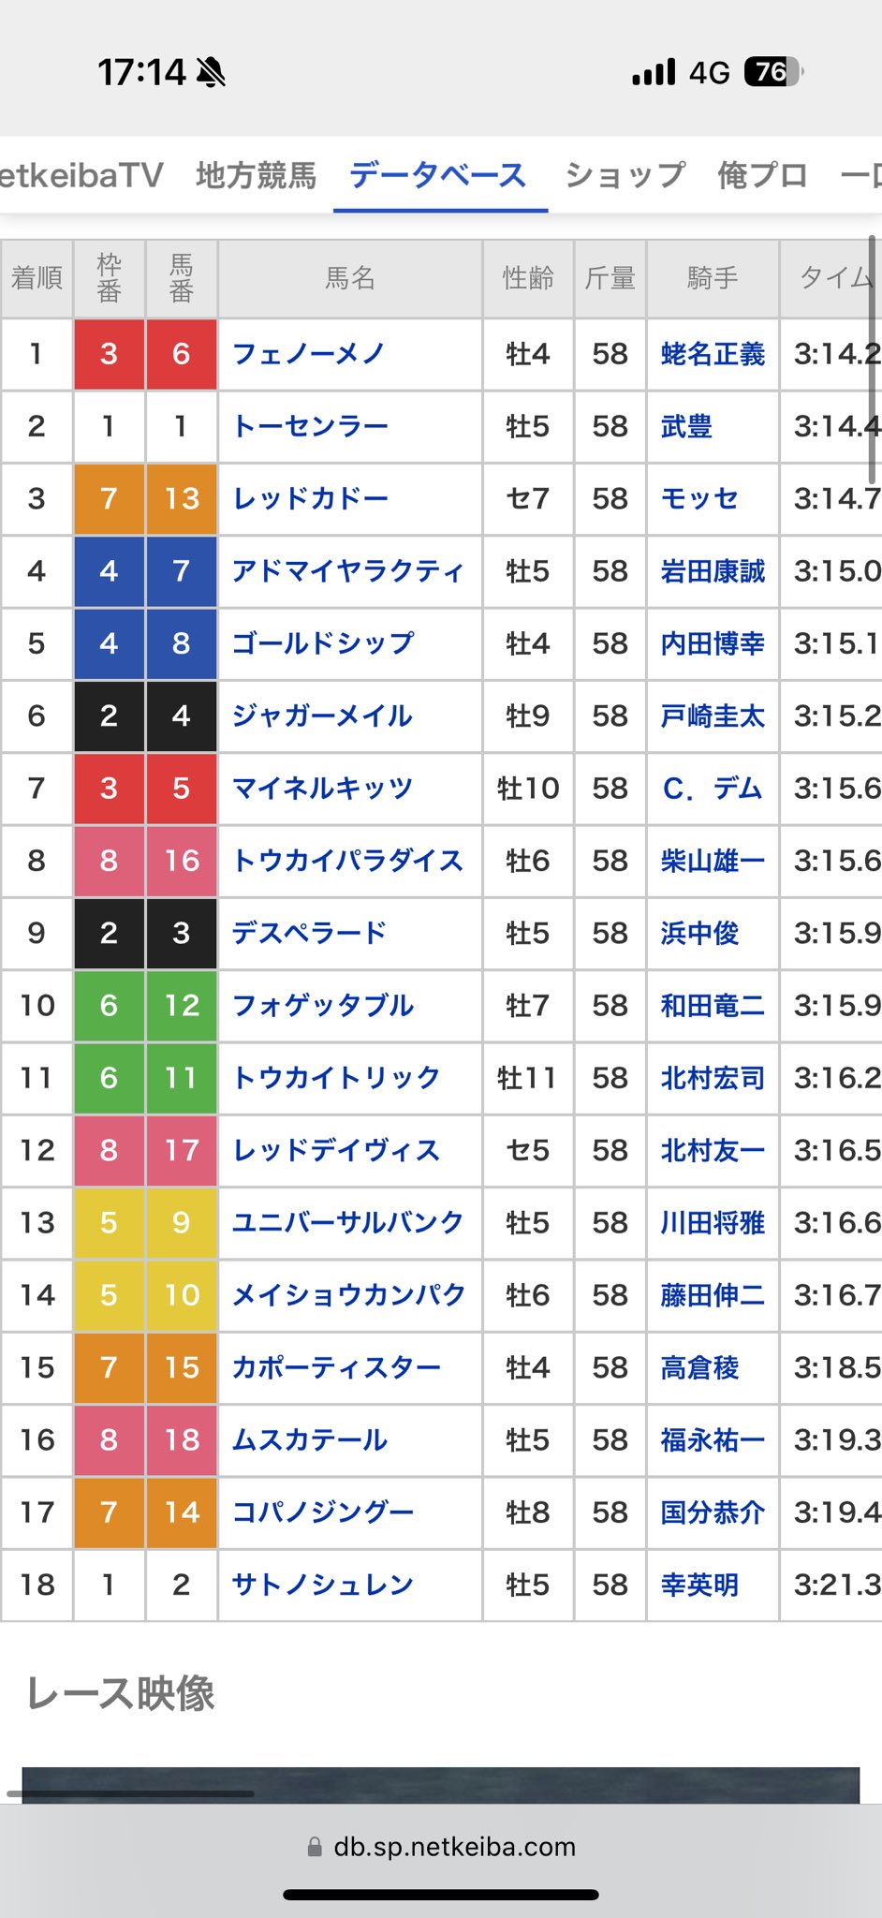Click the 馬名 column header
Screen dimensions: 882x1918
pyautogui.click(x=350, y=278)
